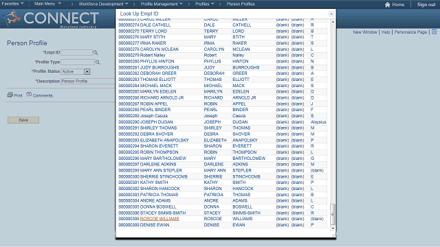The width and height of the screenshot is (440, 247).
Task: Click the Home icon in header
Action: 388,5
